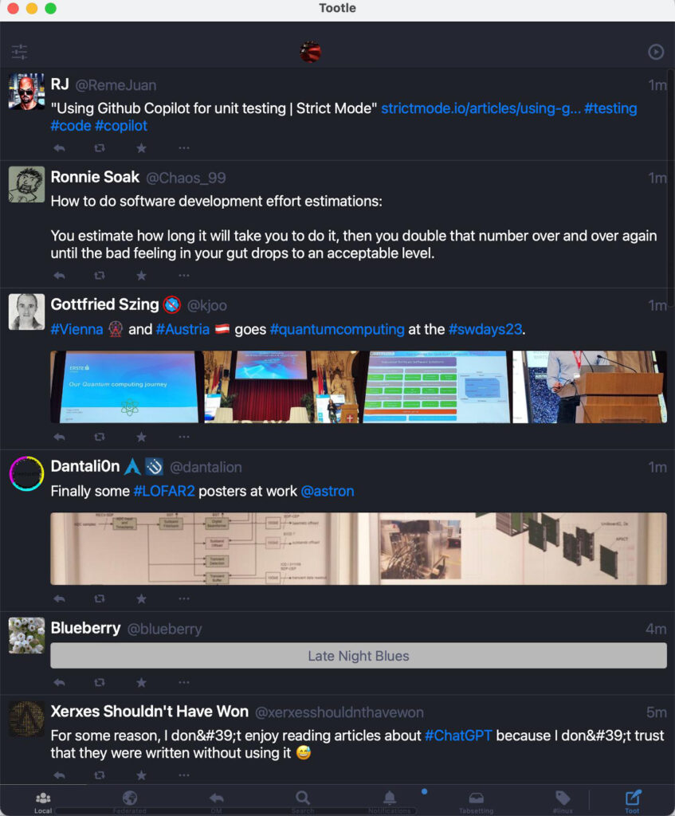Viewport: 675px width, 816px height.
Task: Open the #linux hashtag tab icon
Action: [563, 802]
